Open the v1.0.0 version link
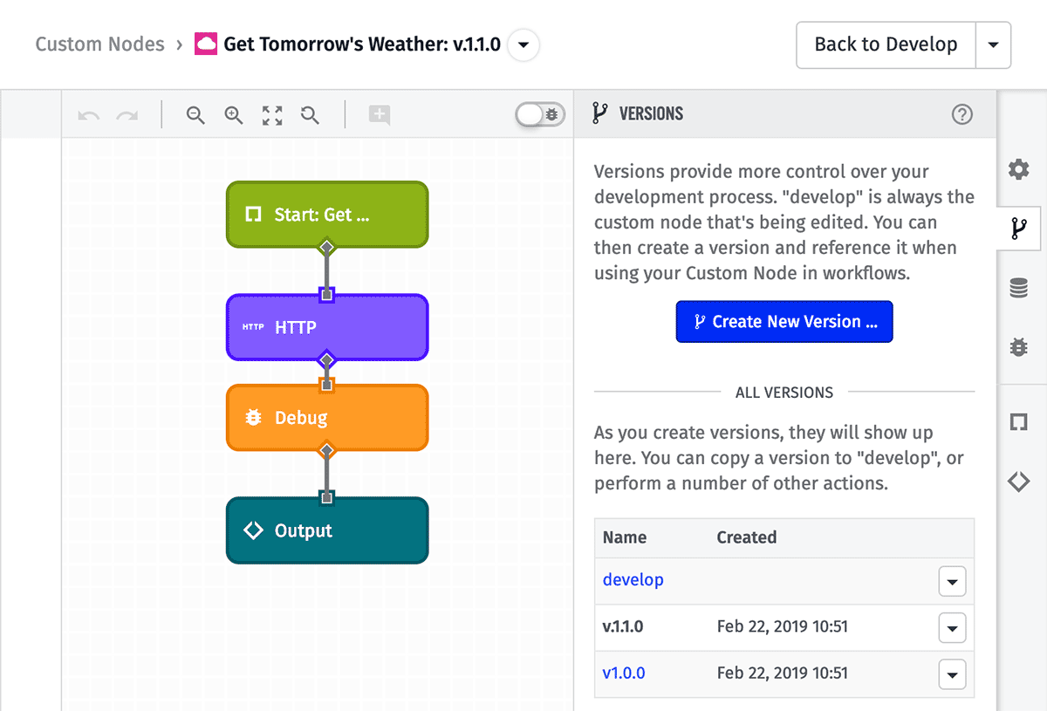The width and height of the screenshot is (1047, 711). coord(624,673)
